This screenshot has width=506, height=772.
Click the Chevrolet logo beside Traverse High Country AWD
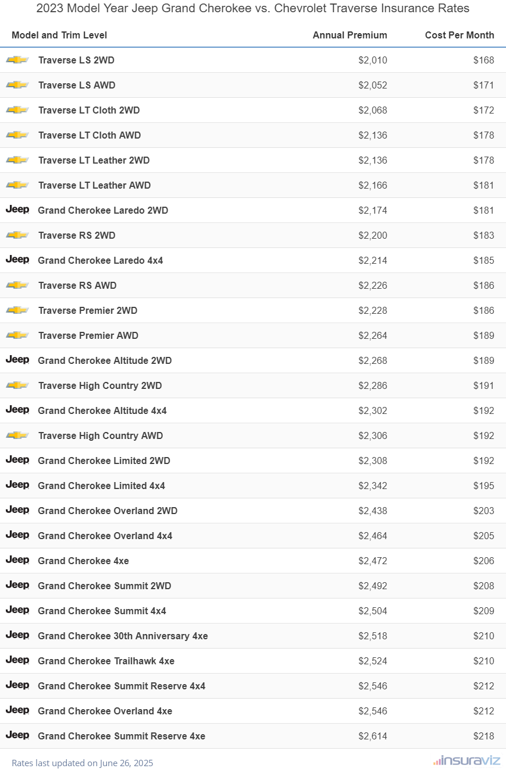tap(17, 435)
